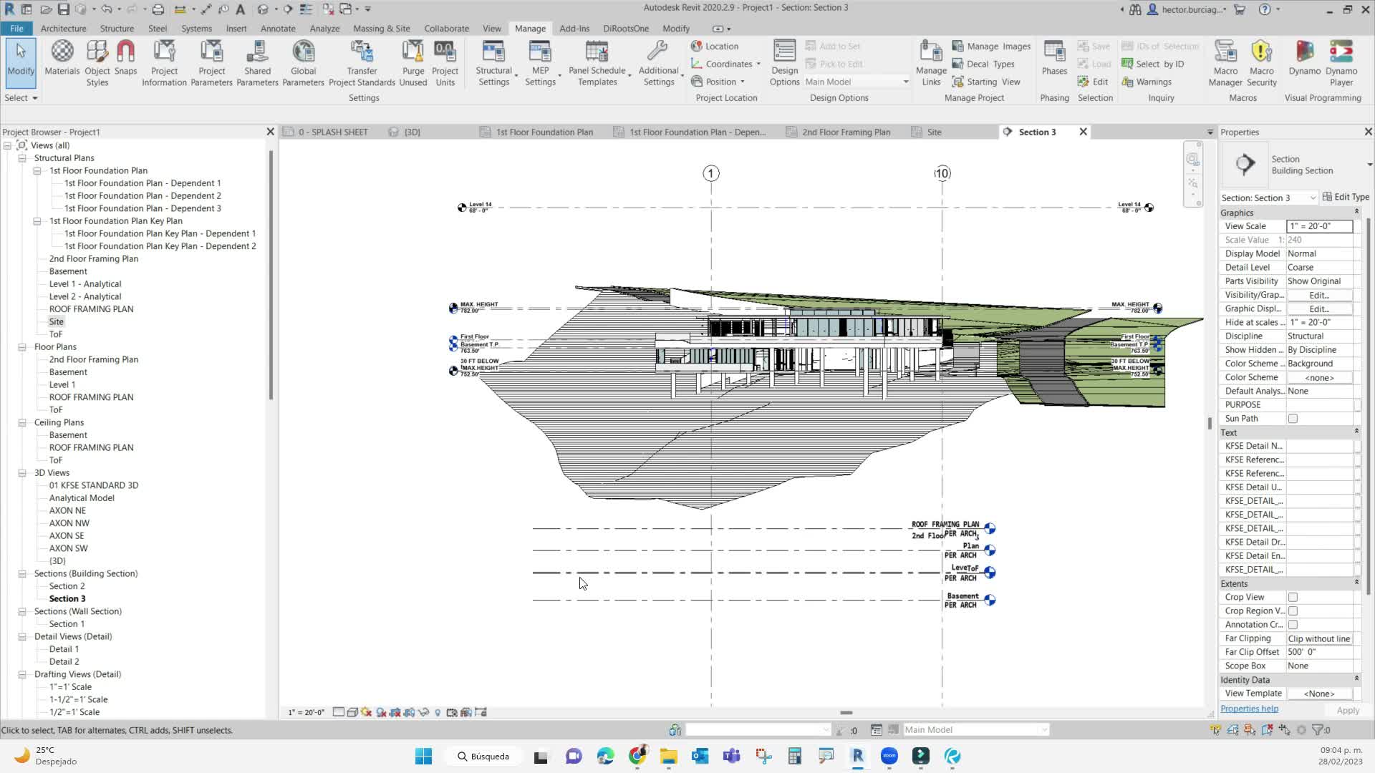
Task: Click the Edit Type button
Action: 1346,197
